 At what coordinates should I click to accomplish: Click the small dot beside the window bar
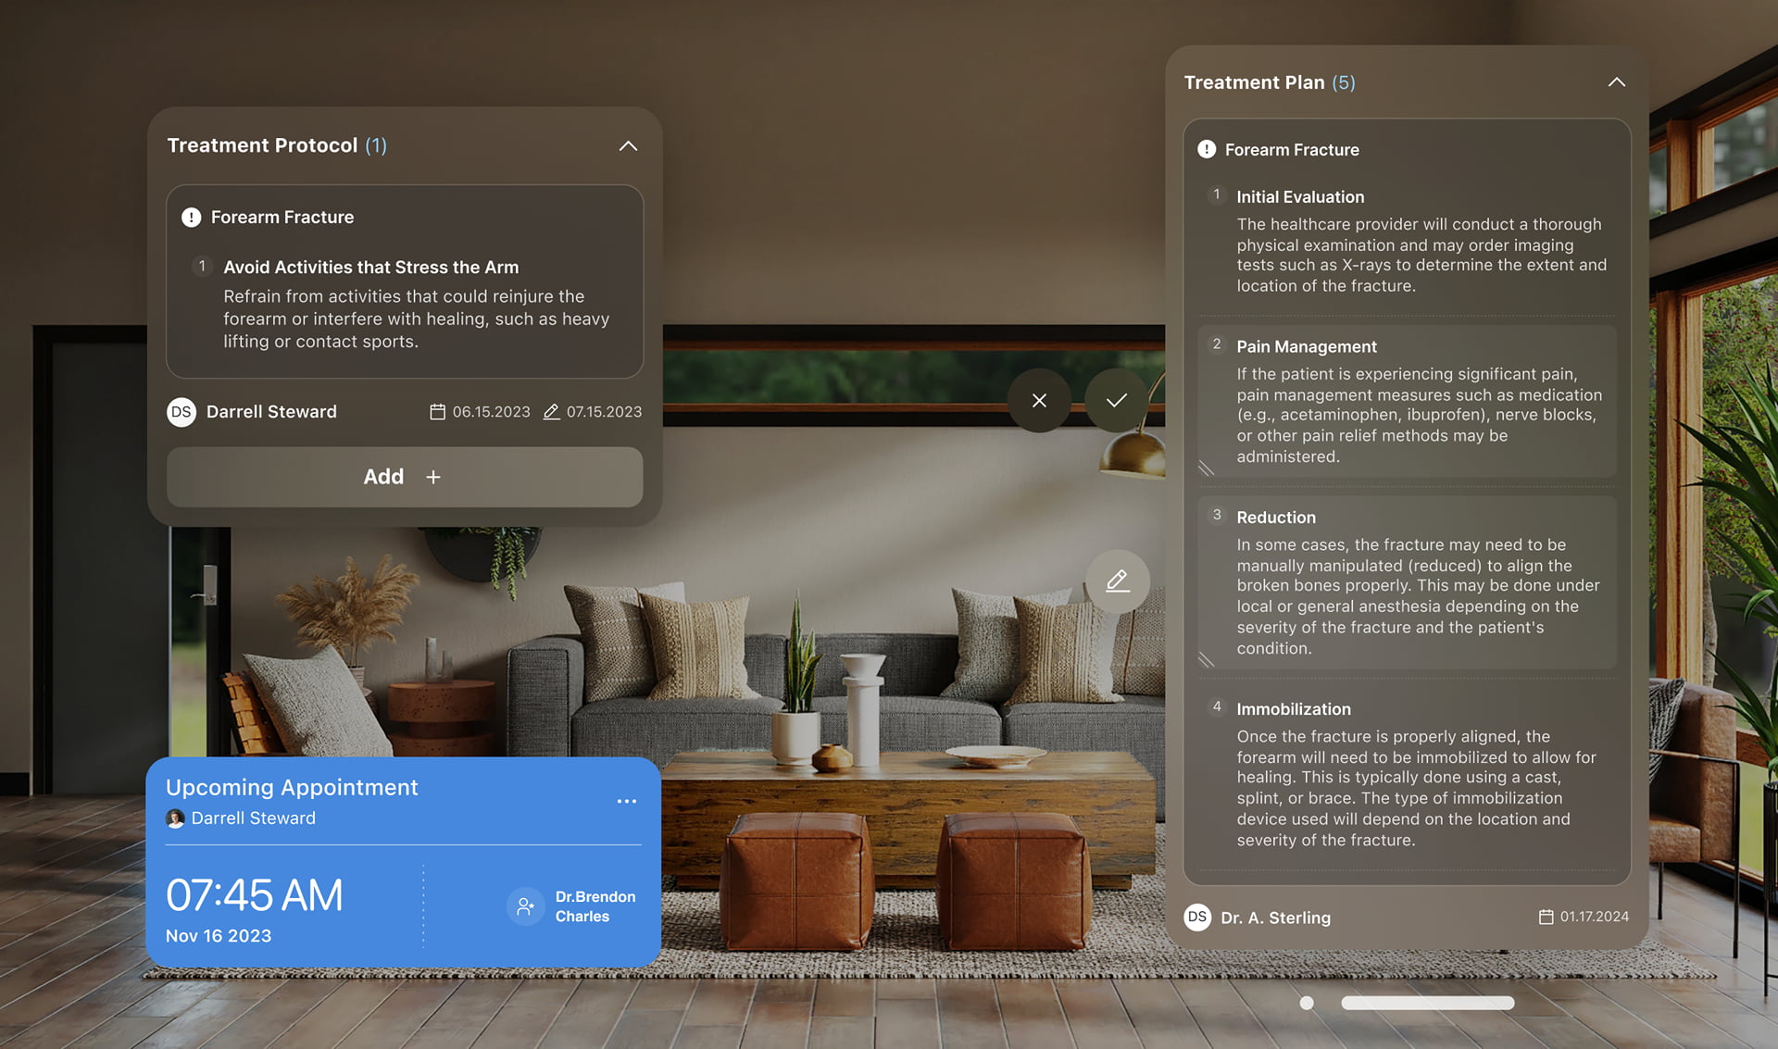[1306, 1003]
